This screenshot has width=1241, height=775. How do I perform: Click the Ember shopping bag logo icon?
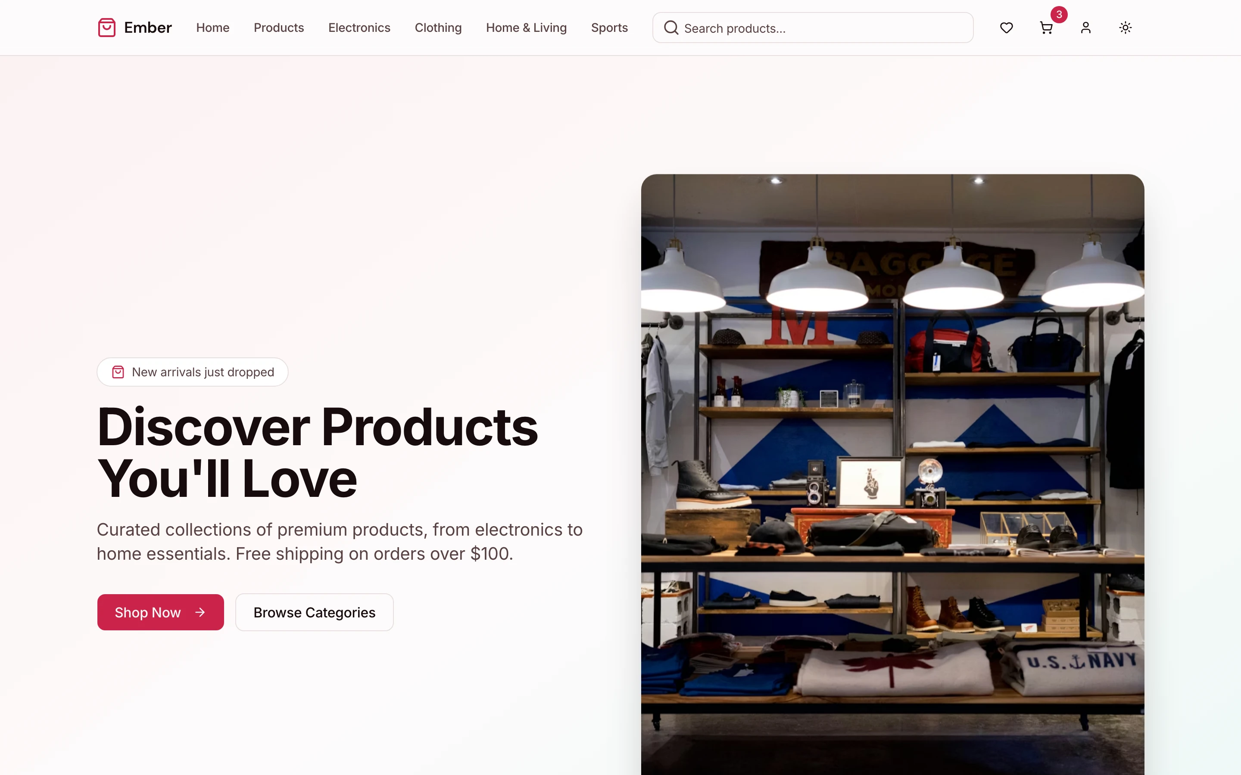tap(107, 28)
